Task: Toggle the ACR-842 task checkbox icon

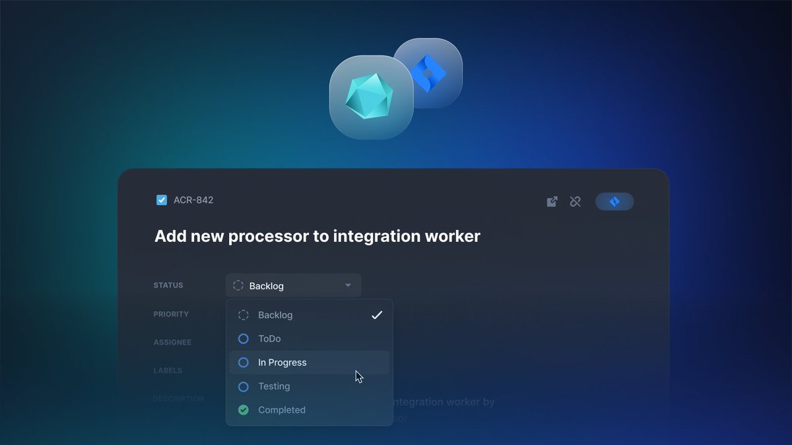Action: pos(162,200)
